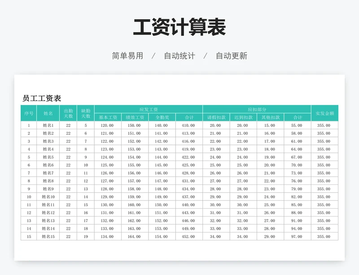Select the 请假扣款 sub-header

tap(216, 117)
